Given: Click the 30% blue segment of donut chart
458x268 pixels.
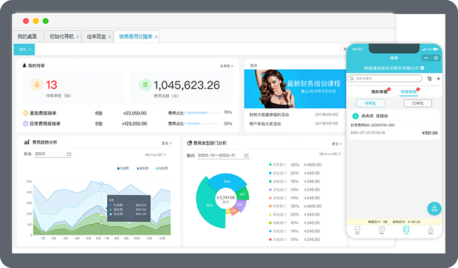Looking at the screenshot, I should tap(227, 181).
